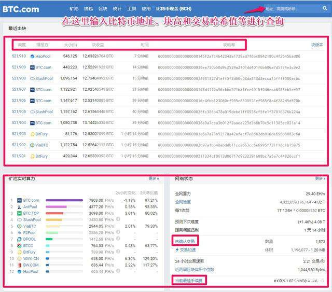The height and width of the screenshot is (292, 332).
Task: Click the 29.40 EH/s network hashrate value
Action: tap(315, 194)
